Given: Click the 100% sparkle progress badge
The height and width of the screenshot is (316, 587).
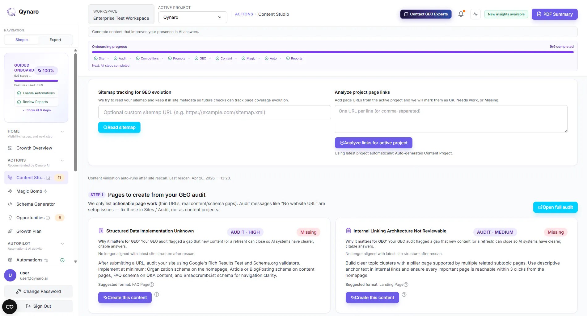Looking at the screenshot, I should pos(46,71).
